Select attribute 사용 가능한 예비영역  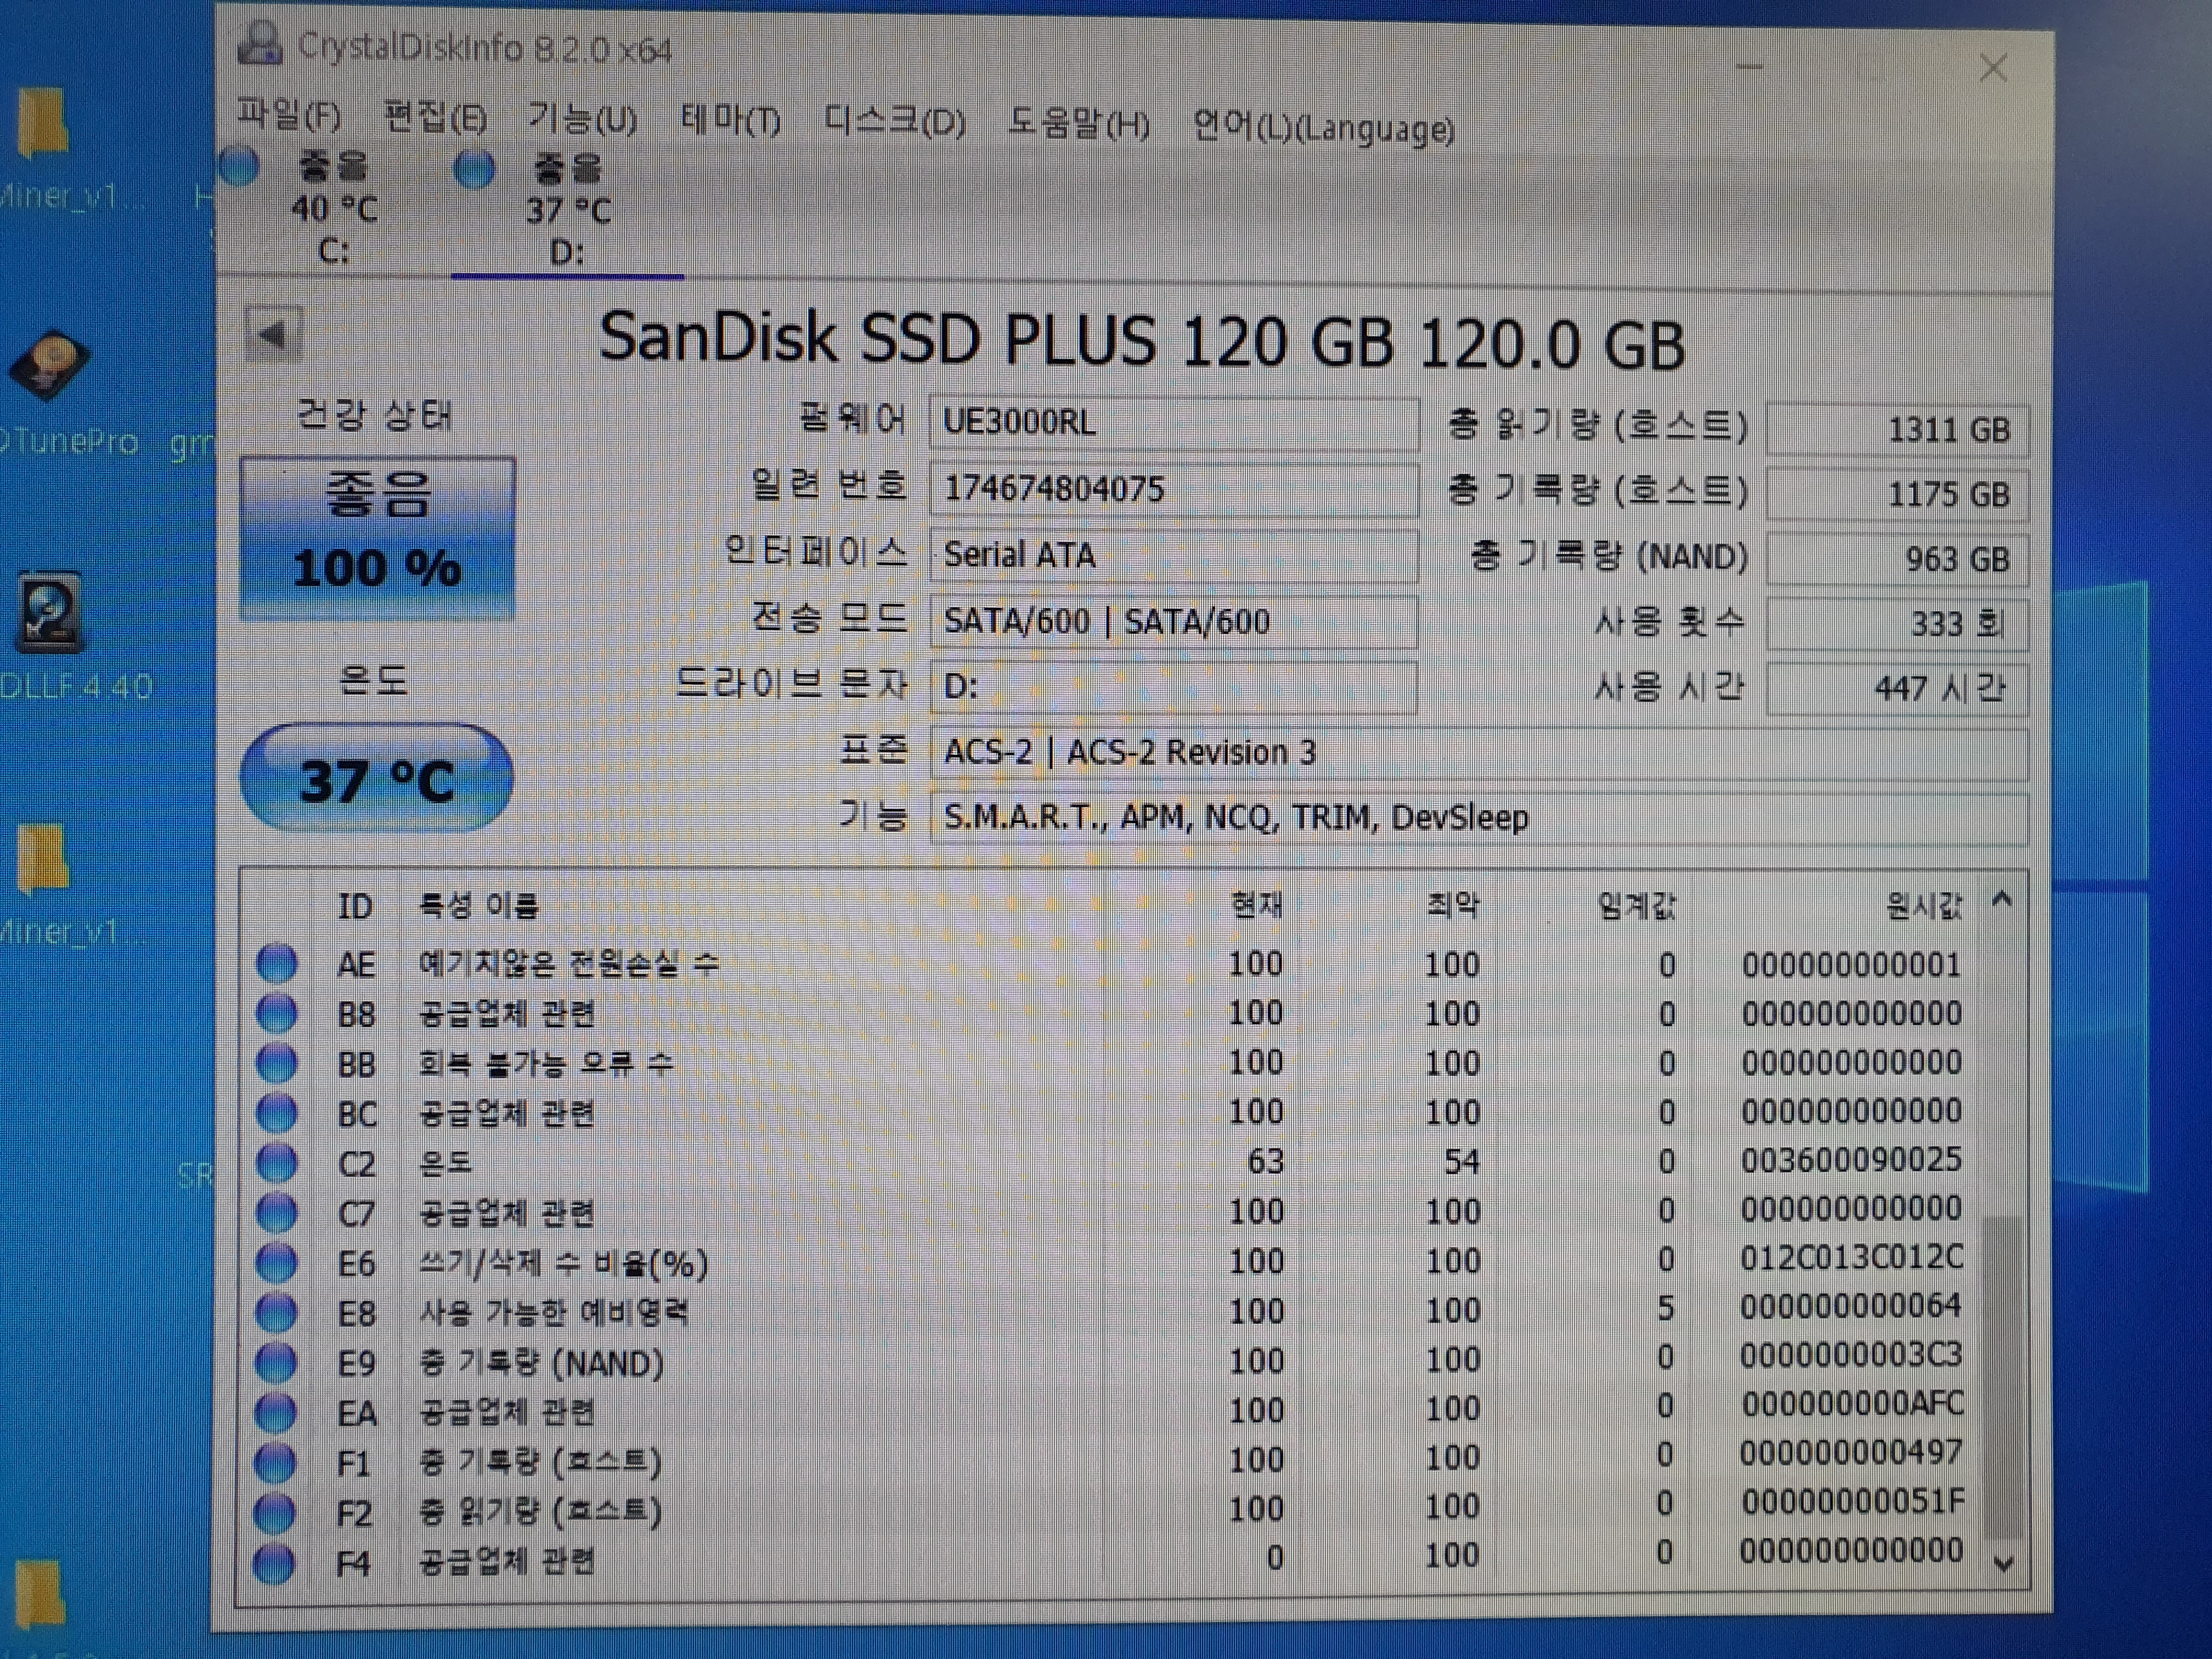coord(553,1312)
